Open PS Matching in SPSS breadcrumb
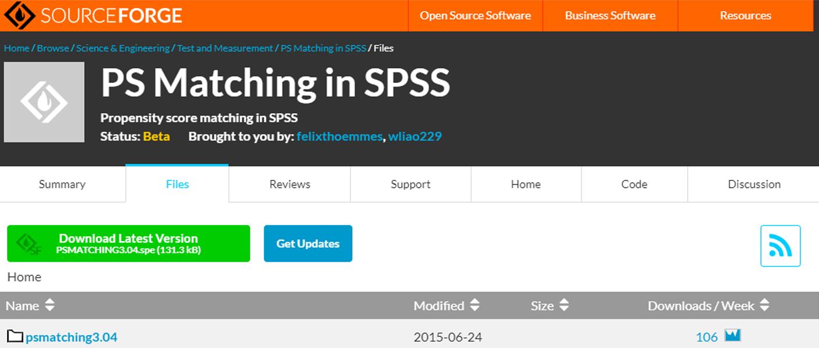Image resolution: width=819 pixels, height=348 pixels. tap(324, 48)
